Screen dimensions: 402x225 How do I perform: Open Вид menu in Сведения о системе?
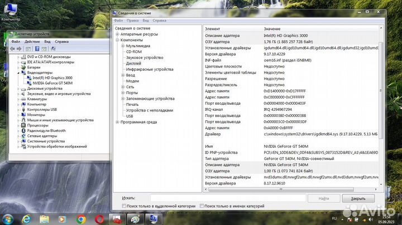146,21
